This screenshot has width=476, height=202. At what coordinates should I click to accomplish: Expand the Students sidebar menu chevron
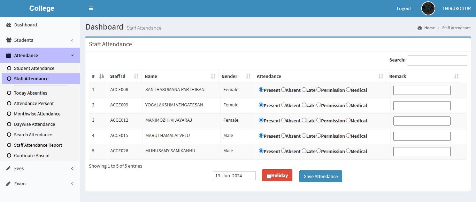point(72,40)
